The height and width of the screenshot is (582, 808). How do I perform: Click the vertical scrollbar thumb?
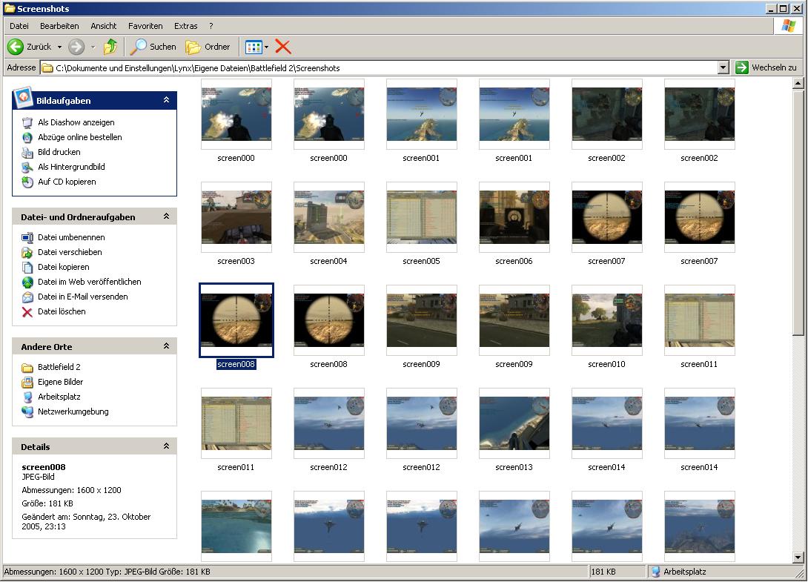pyautogui.click(x=798, y=213)
